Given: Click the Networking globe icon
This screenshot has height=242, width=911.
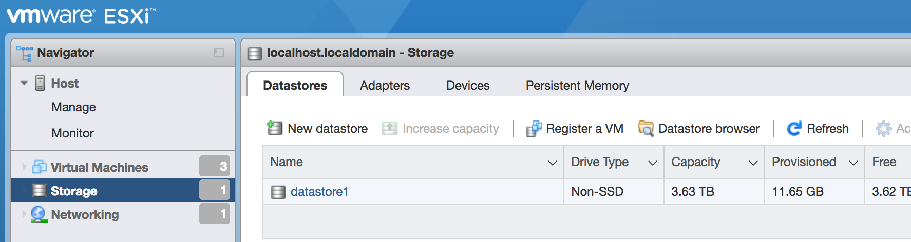Looking at the screenshot, I should [x=39, y=214].
